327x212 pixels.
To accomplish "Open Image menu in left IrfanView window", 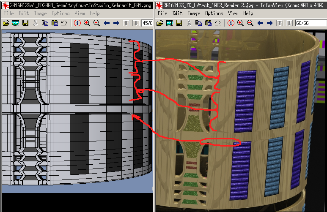I will click(x=40, y=14).
